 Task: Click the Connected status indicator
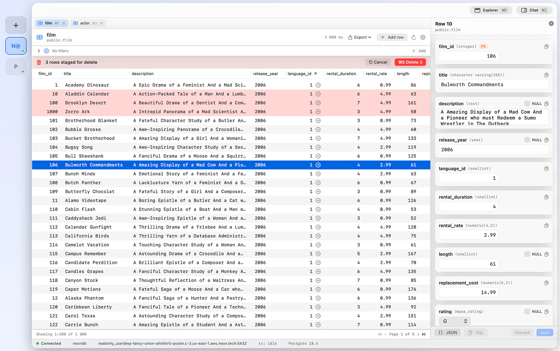pos(49,343)
